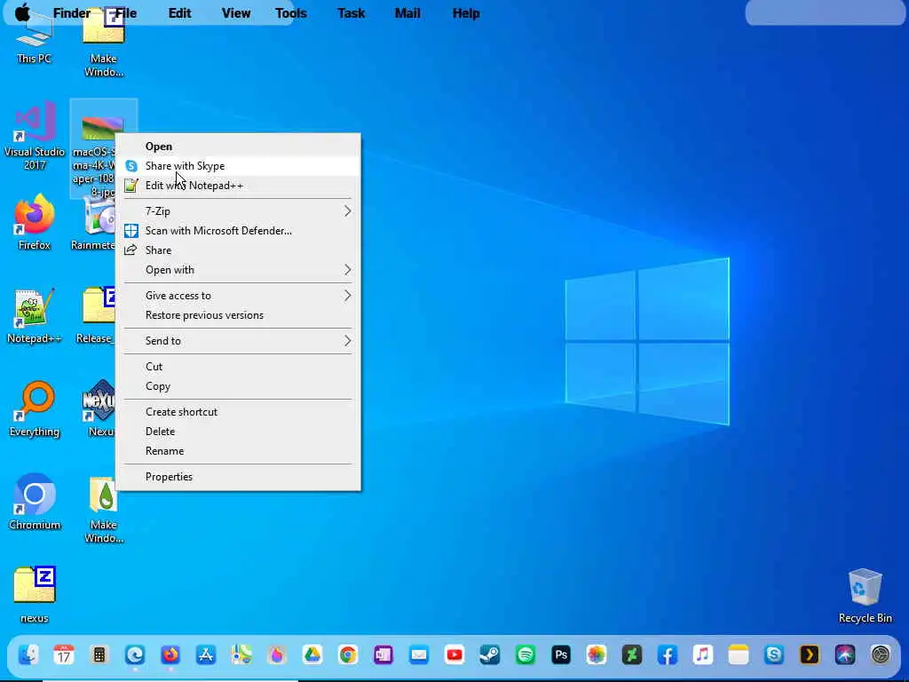Select the Firefox desktop shortcut

pos(35,222)
